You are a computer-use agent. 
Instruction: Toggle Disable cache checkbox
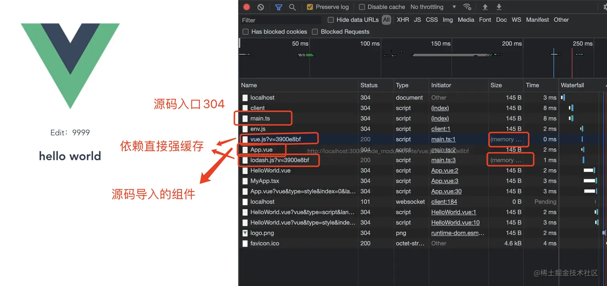tap(362, 7)
